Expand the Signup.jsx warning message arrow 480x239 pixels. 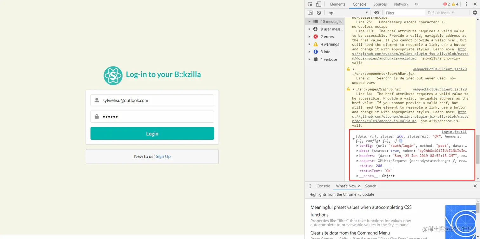tap(353, 89)
